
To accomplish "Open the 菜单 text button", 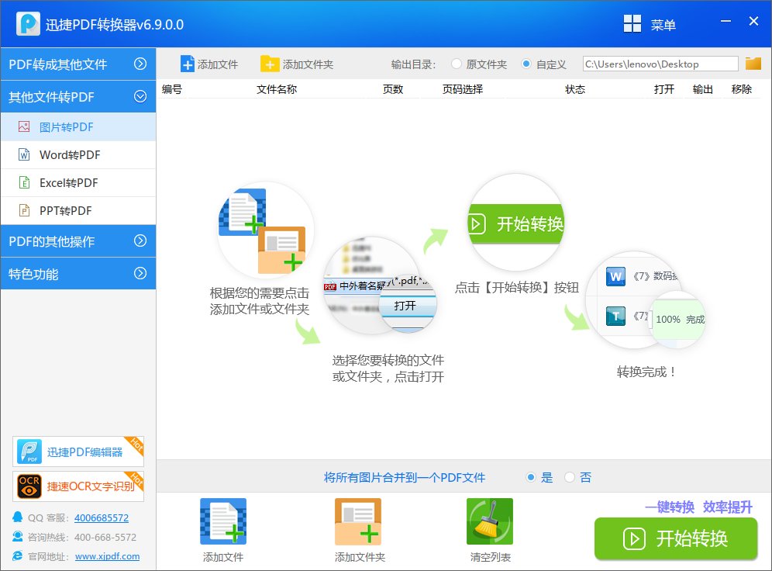I will pyautogui.click(x=663, y=25).
